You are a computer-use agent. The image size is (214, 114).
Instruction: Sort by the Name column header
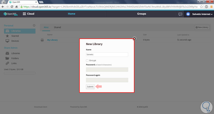[x=50, y=35]
